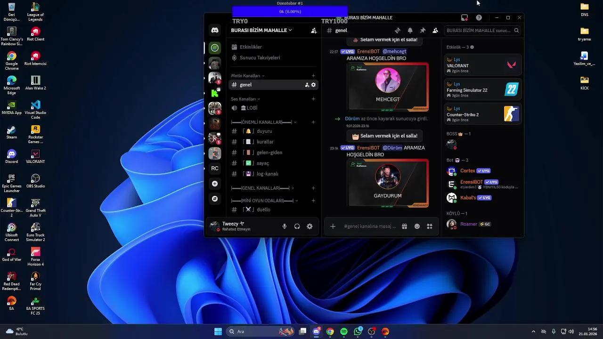603x339 pixels.
Task: Toggle headphone deafen in user panel
Action: [297, 226]
